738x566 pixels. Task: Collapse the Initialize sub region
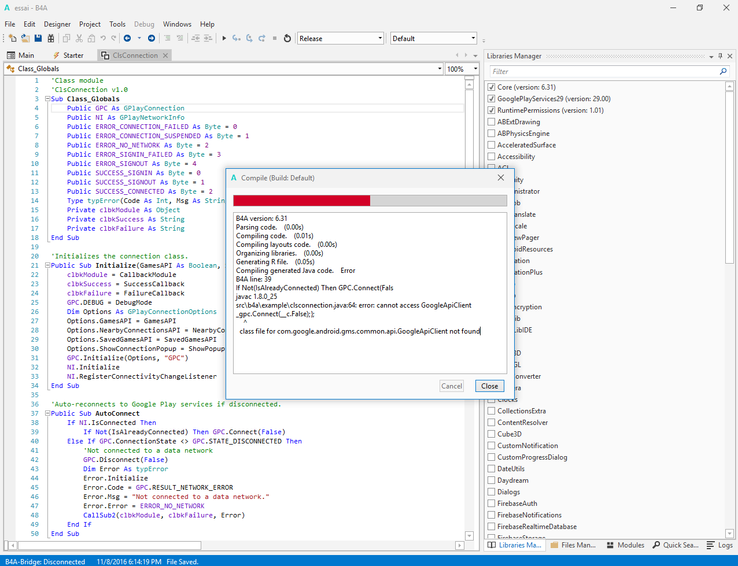(x=48, y=265)
